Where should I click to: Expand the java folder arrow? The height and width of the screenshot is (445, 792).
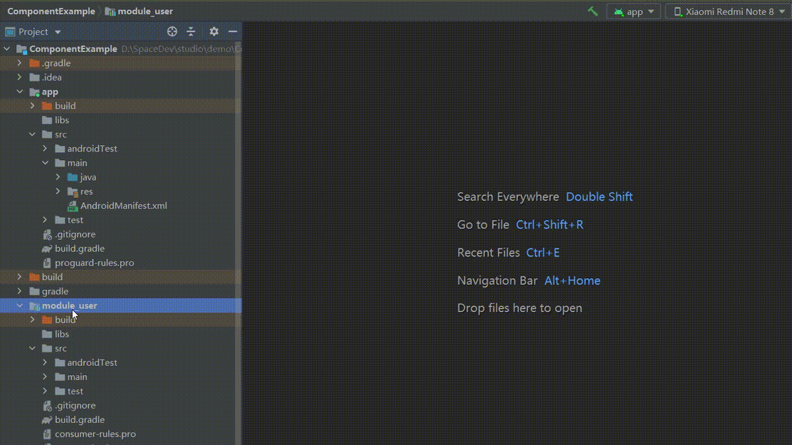58,177
